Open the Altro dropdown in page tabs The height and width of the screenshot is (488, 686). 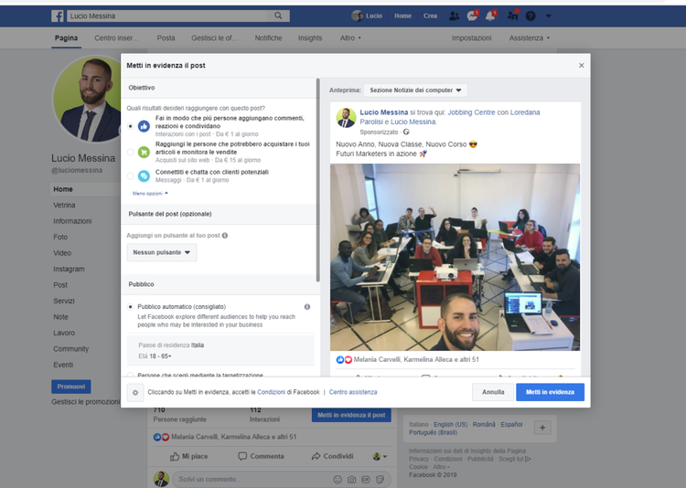[350, 38]
